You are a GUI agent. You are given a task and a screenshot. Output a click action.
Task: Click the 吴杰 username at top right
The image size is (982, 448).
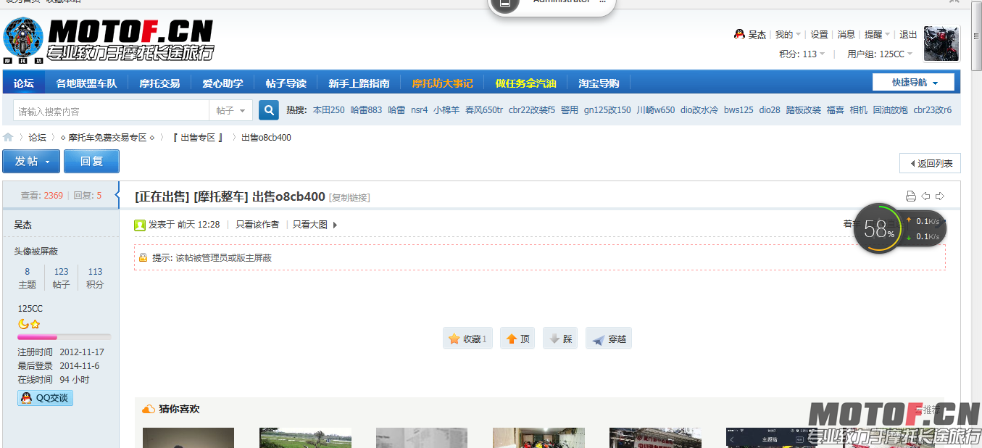757,34
